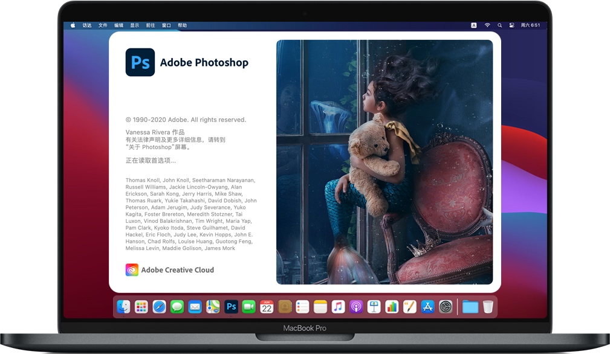Open the 文件 menu
610x354 pixels.
click(x=102, y=25)
